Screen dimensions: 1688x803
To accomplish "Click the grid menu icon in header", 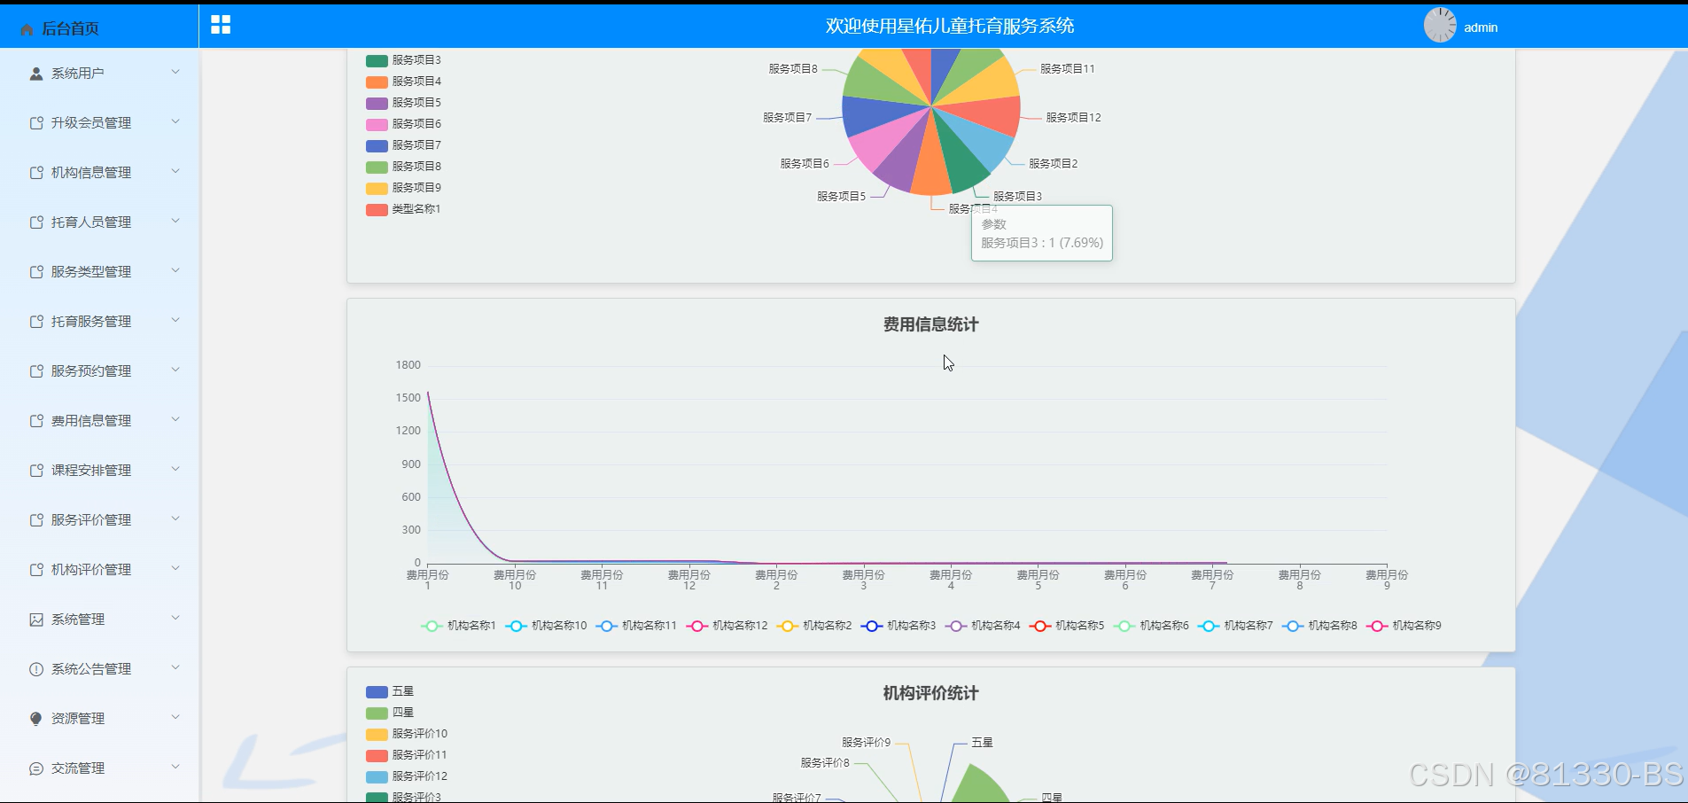I will coord(221,25).
